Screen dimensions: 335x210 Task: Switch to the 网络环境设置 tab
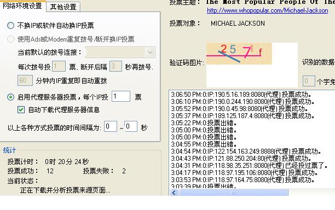pyautogui.click(x=22, y=6)
